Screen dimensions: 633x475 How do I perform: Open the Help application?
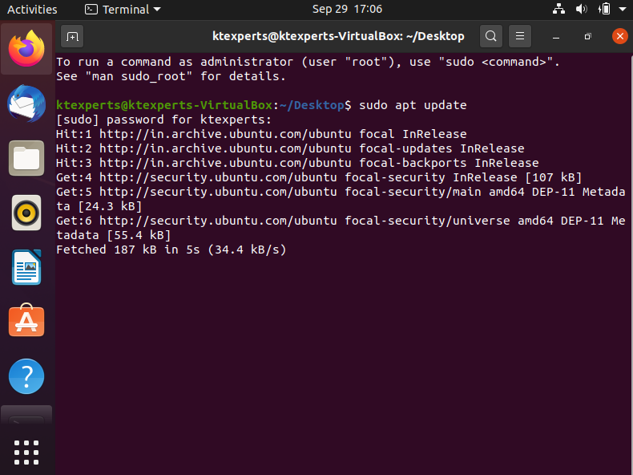[26, 376]
